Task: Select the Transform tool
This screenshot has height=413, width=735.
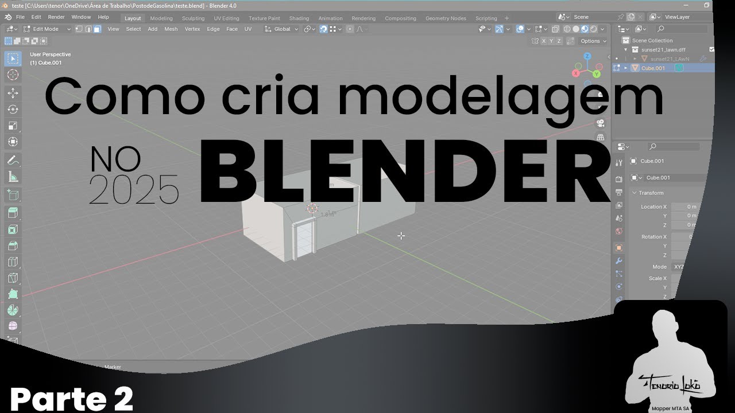Action: pos(13,142)
